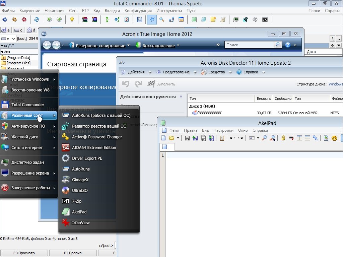Click the light bulb icon in Total Commander
The width and height of the screenshot is (343, 257).
coord(72,19)
